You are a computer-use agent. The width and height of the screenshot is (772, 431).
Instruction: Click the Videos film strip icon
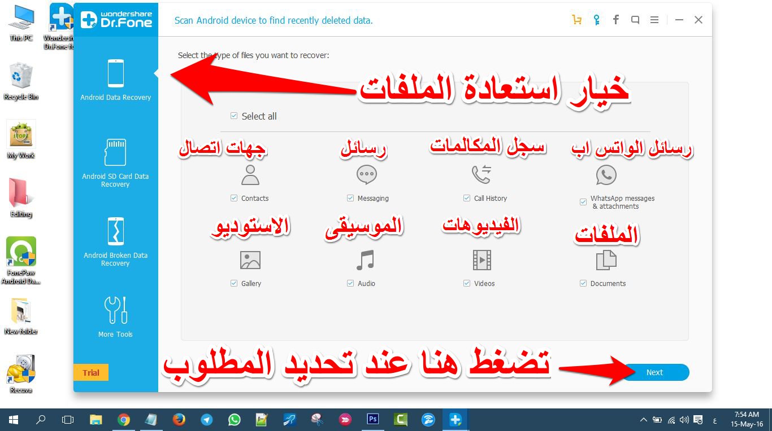pos(482,260)
